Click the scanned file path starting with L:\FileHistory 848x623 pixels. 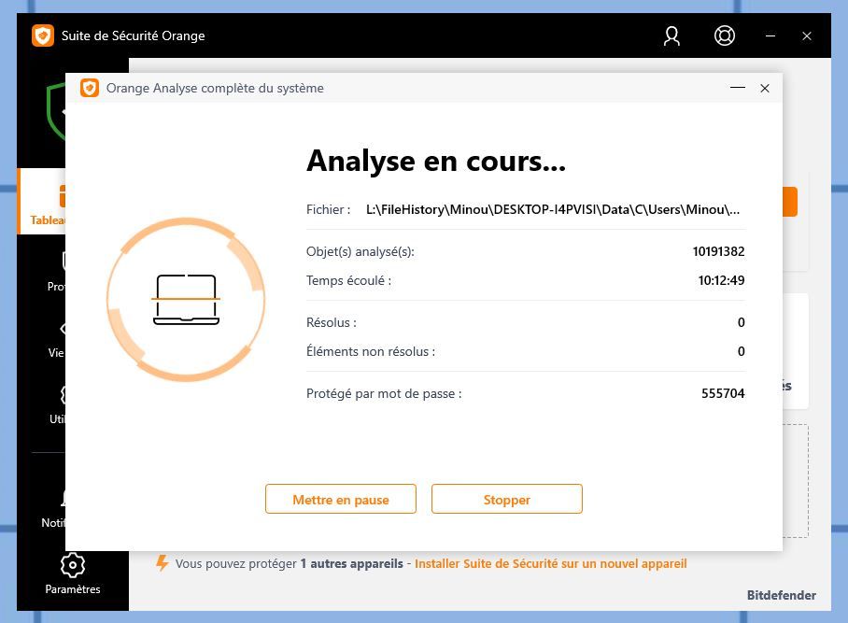[x=552, y=209]
